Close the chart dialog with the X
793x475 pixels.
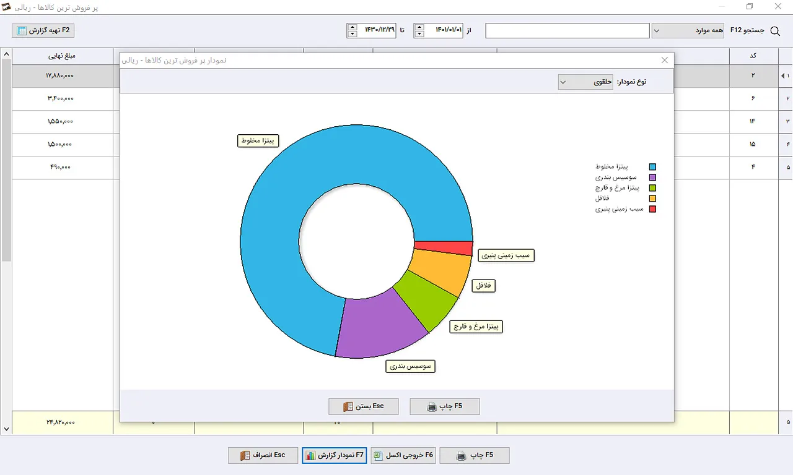click(x=665, y=60)
